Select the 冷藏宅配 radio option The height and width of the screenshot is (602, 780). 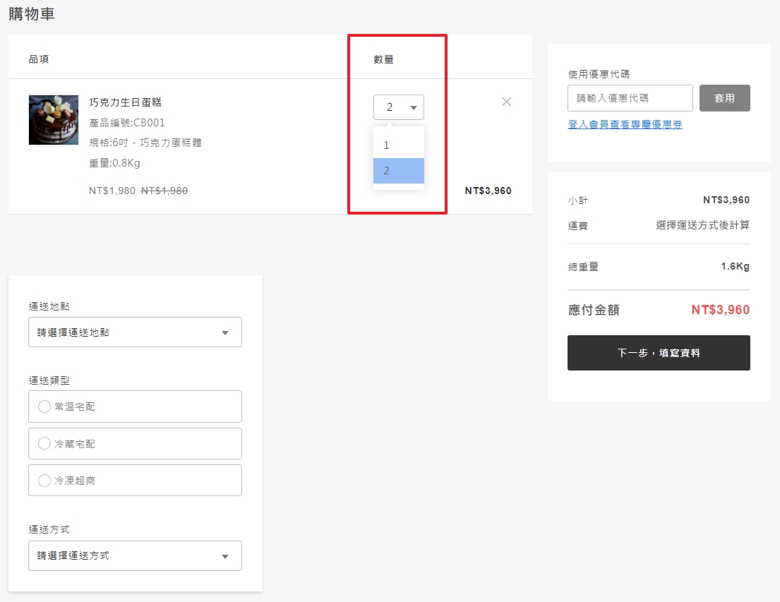click(44, 444)
